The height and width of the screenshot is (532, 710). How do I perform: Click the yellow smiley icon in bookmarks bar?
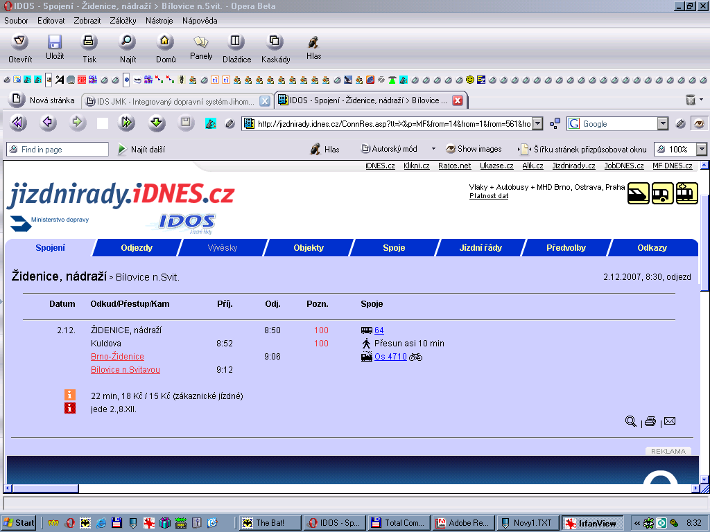coord(470,80)
